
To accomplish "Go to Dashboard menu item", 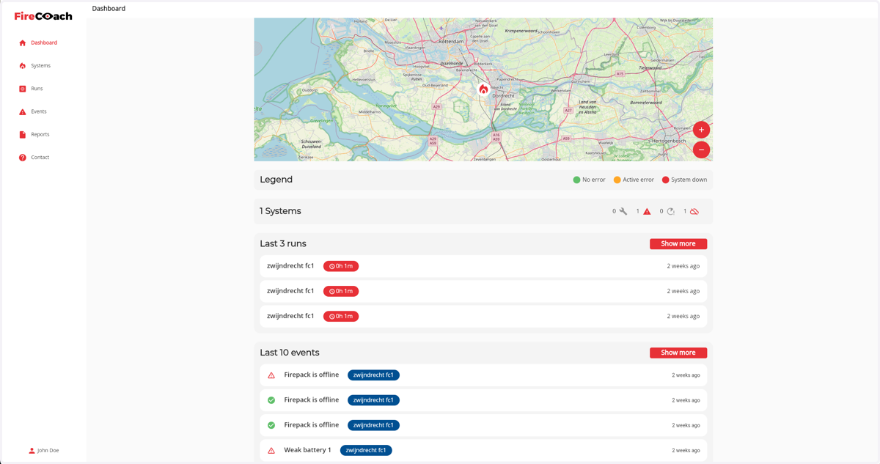I will tap(44, 43).
